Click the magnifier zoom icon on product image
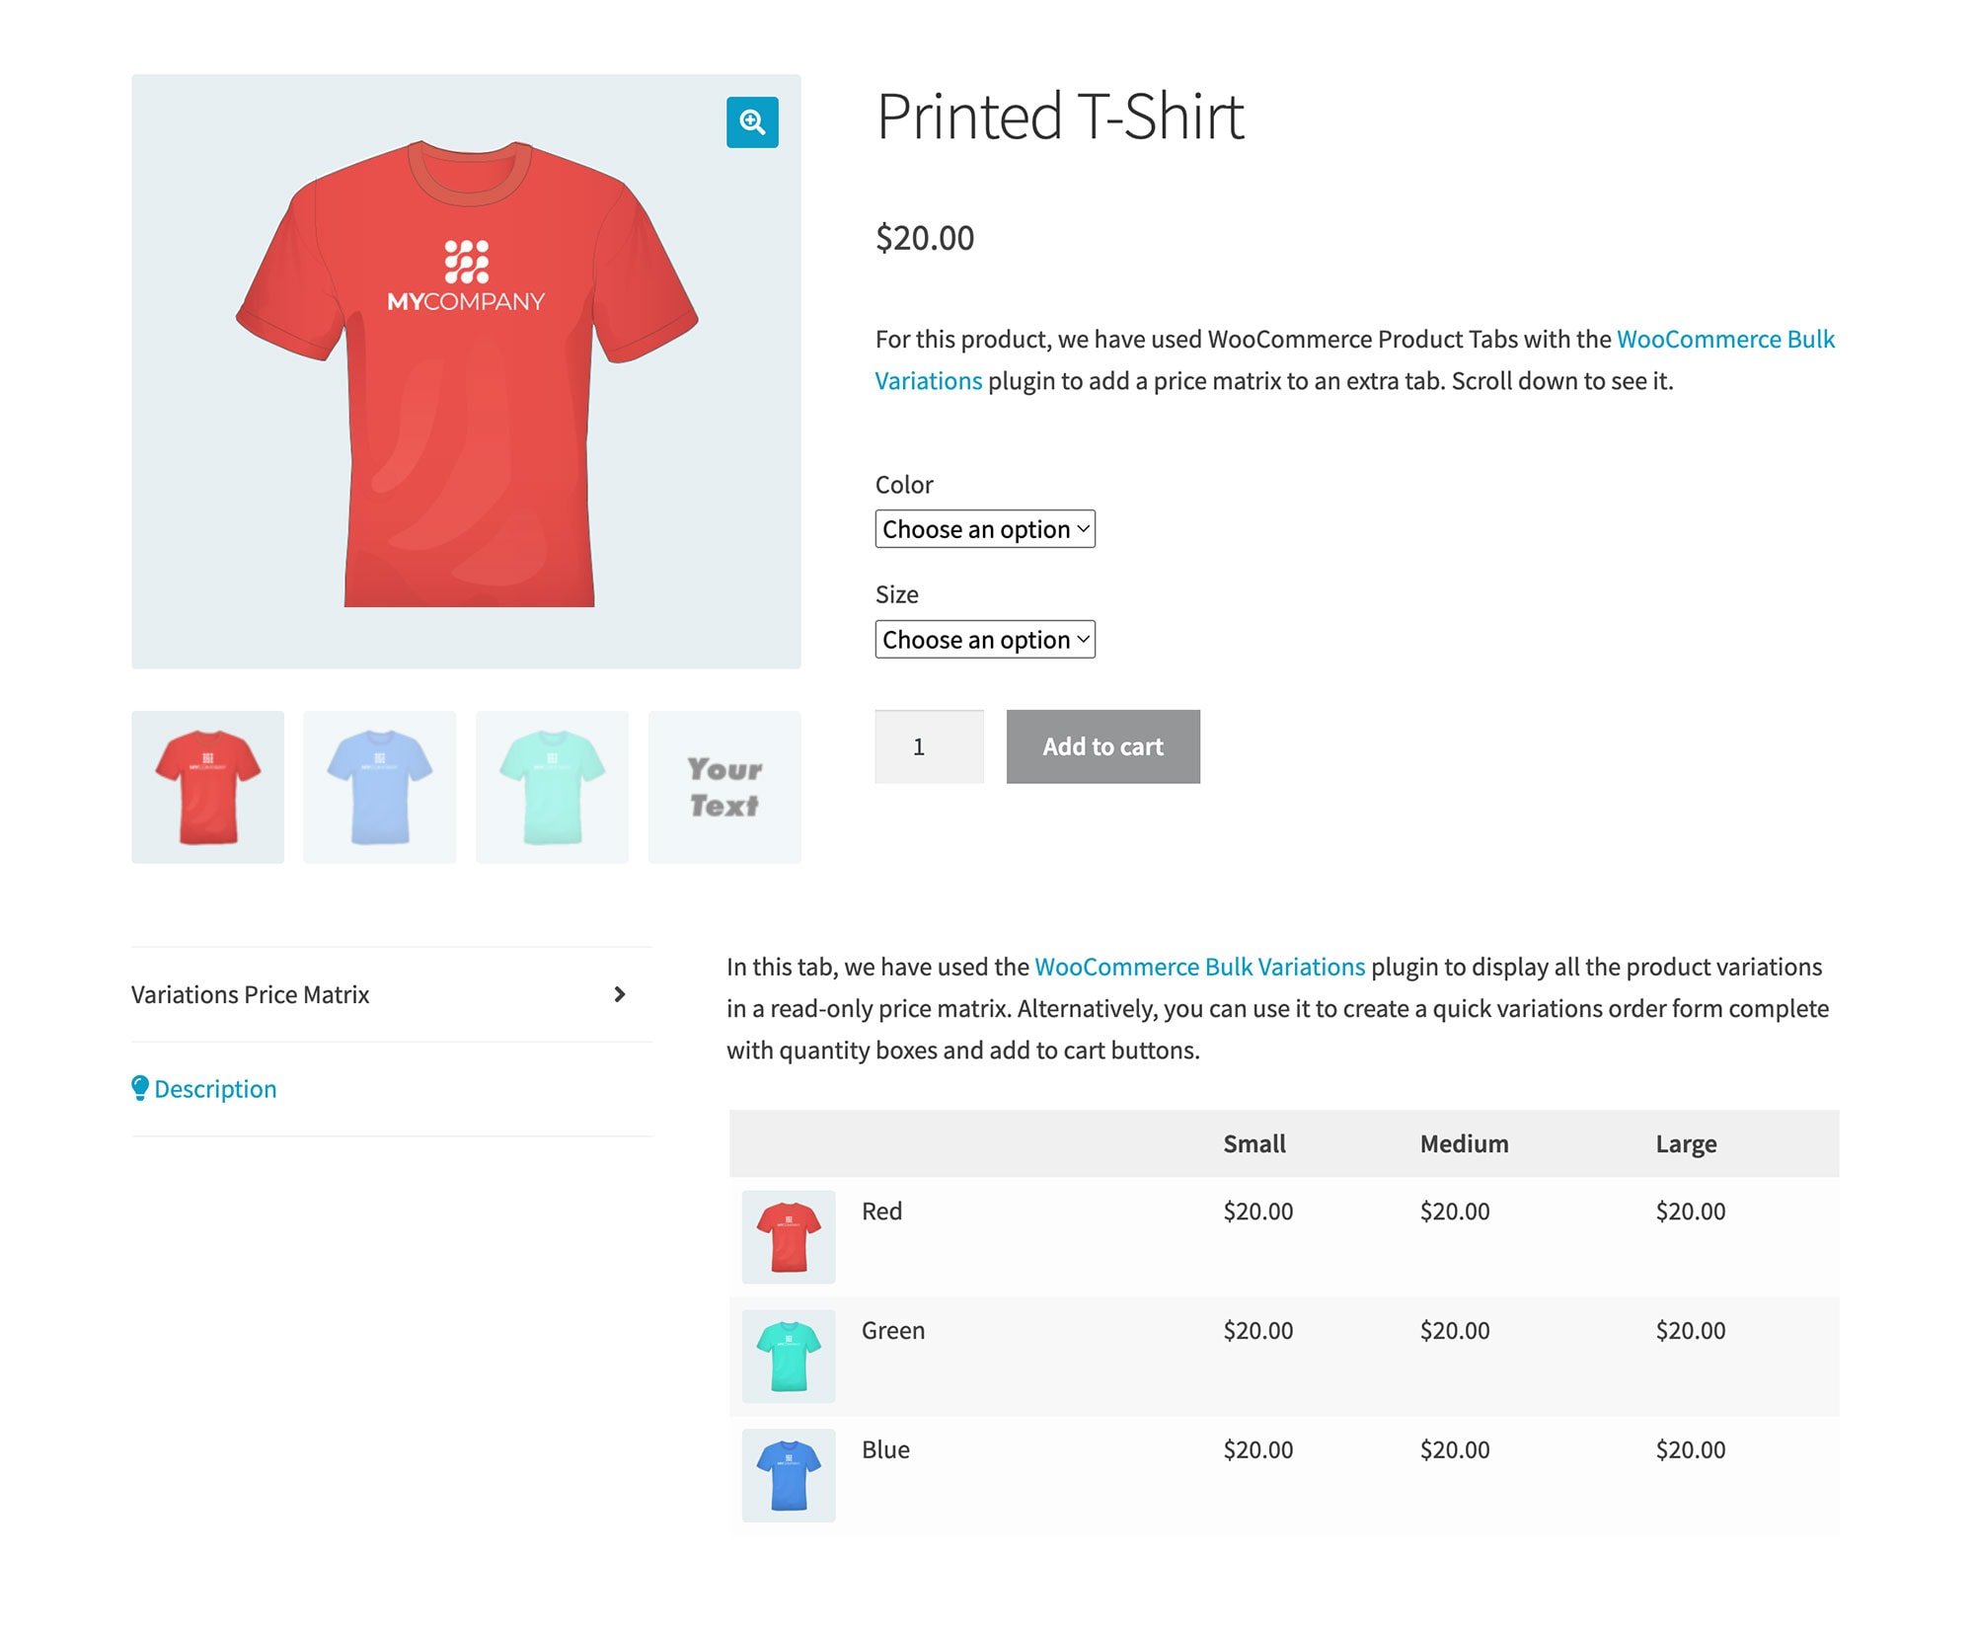Viewport: 1974px width, 1639px height. 752,121
